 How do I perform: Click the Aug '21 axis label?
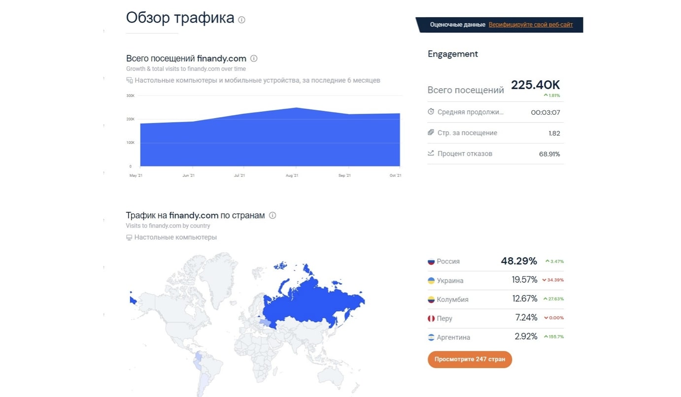[292, 175]
